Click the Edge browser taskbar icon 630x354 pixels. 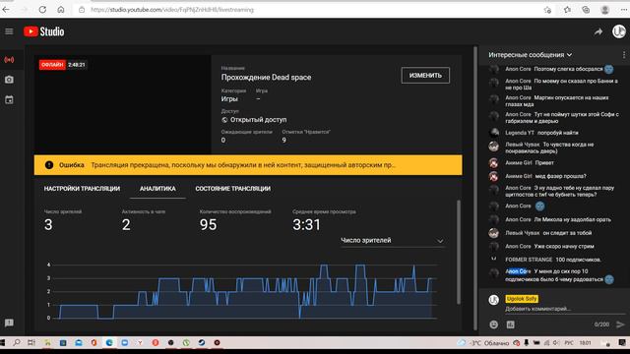tap(109, 342)
